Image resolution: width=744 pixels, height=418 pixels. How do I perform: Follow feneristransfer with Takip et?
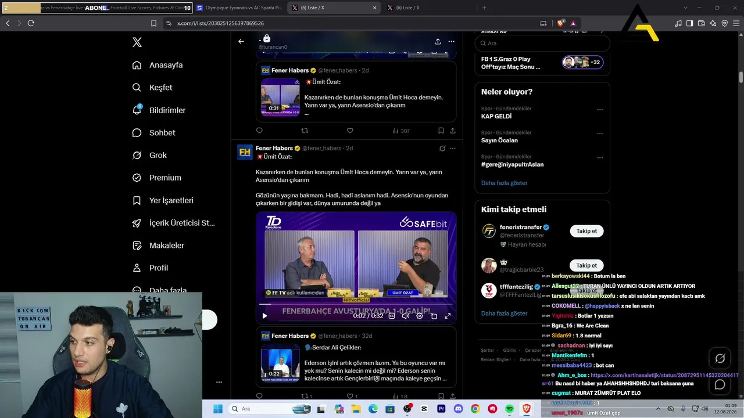[586, 231]
